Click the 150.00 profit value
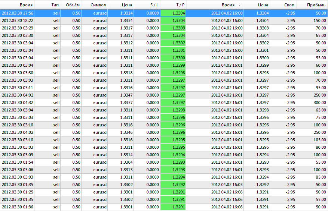 point(320,21)
